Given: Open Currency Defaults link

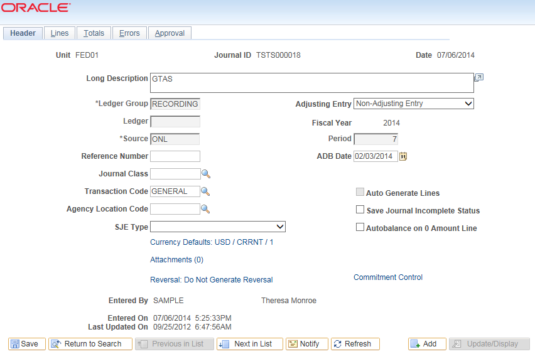Looking at the screenshot, I should click(x=212, y=242).
